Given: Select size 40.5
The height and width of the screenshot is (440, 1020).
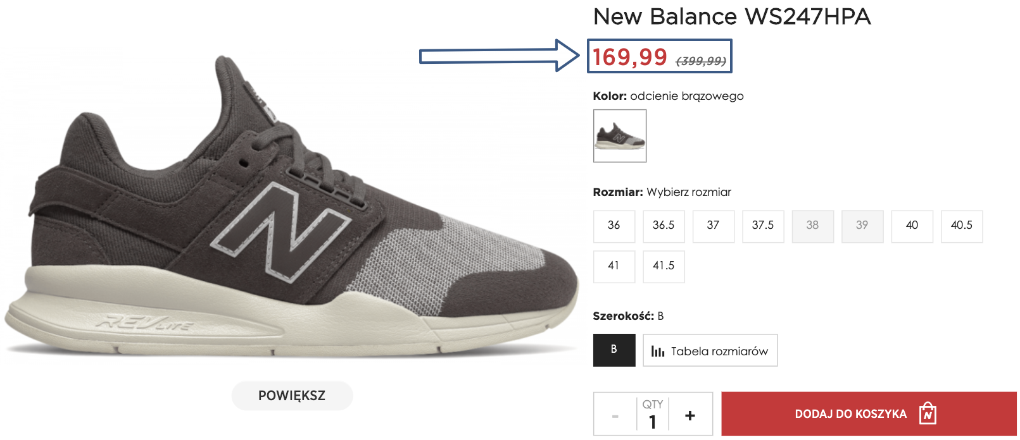Looking at the screenshot, I should [x=961, y=226].
